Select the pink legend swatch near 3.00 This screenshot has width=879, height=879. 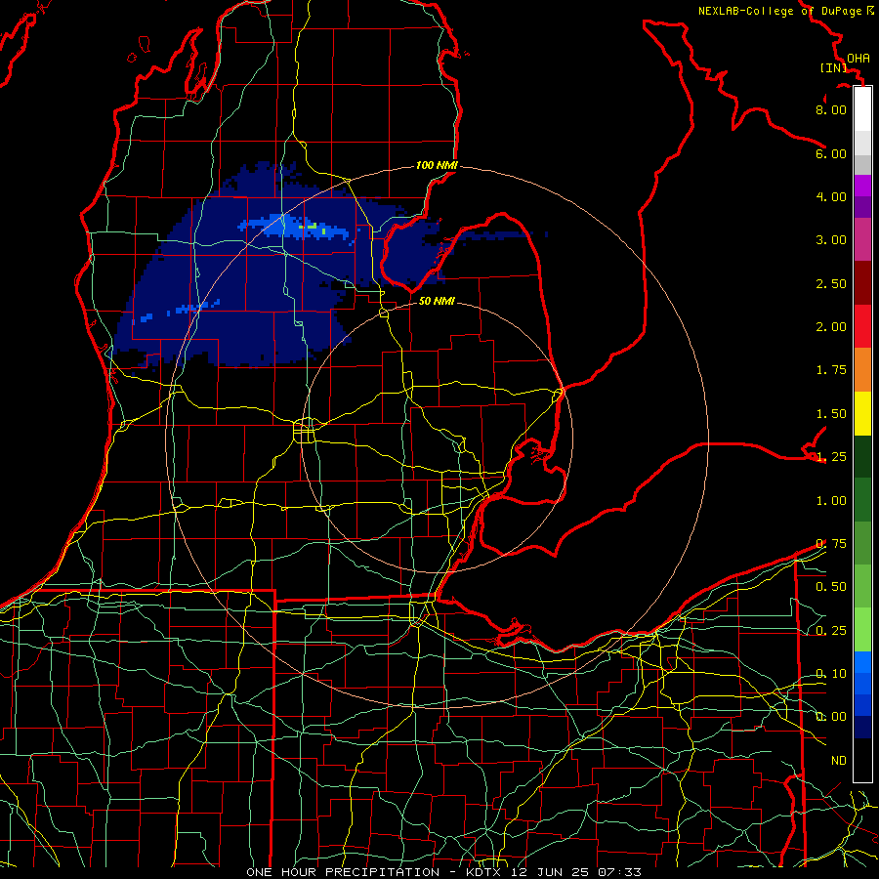click(x=862, y=239)
